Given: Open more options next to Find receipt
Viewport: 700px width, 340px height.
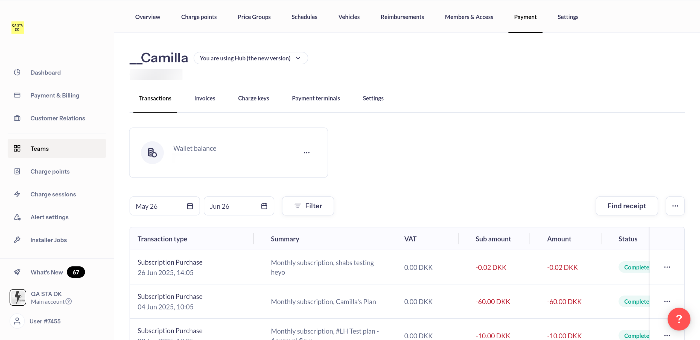Looking at the screenshot, I should point(675,206).
